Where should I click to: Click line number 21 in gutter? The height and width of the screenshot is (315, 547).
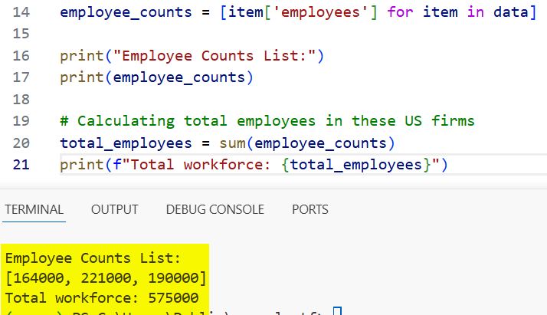21,165
